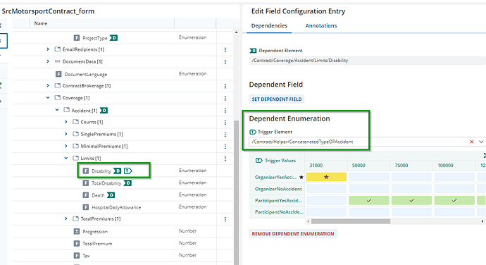The image size is (486, 265).
Task: Click the TotalPremium field icon
Action: (77, 243)
